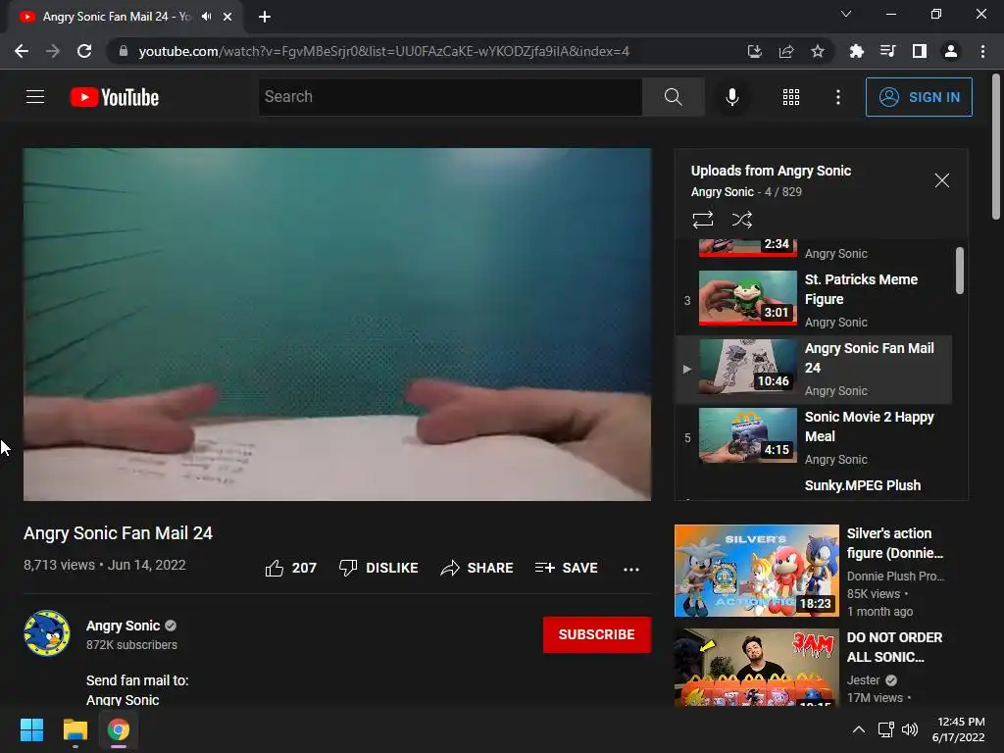Viewport: 1004px width, 753px height.
Task: Click the SUBSCRIBE button
Action: pyautogui.click(x=597, y=634)
